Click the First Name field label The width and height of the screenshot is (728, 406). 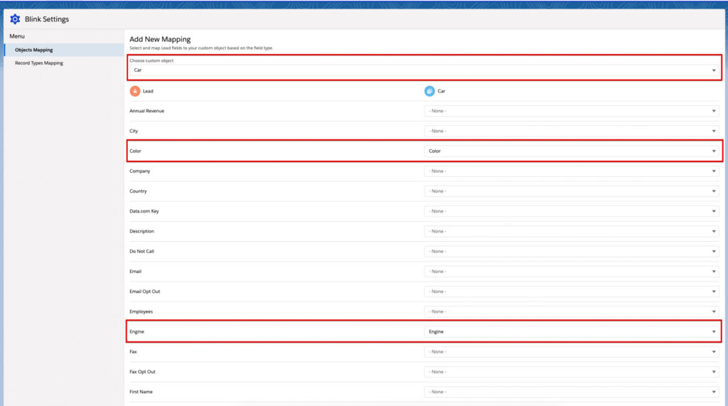click(x=141, y=392)
